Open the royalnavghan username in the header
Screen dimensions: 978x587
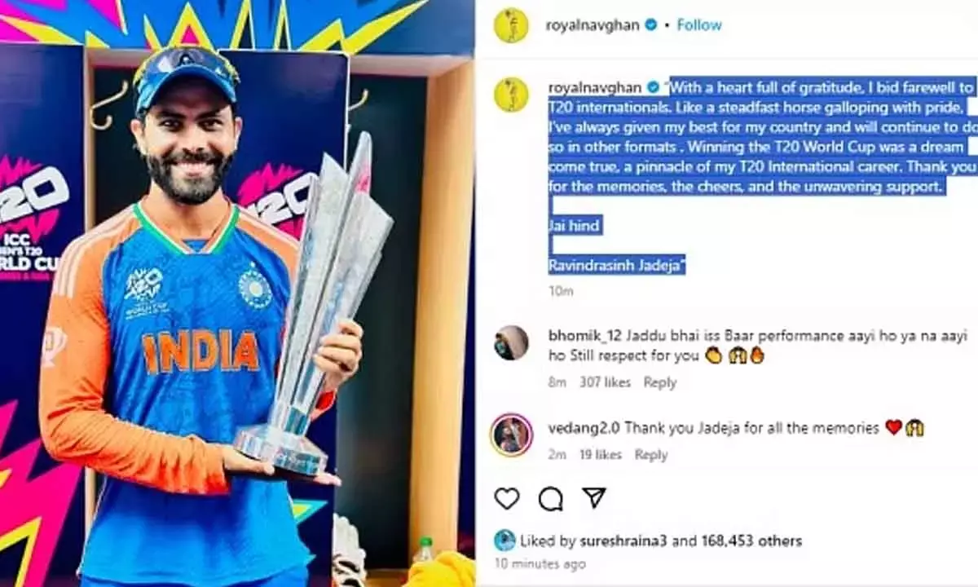[593, 25]
